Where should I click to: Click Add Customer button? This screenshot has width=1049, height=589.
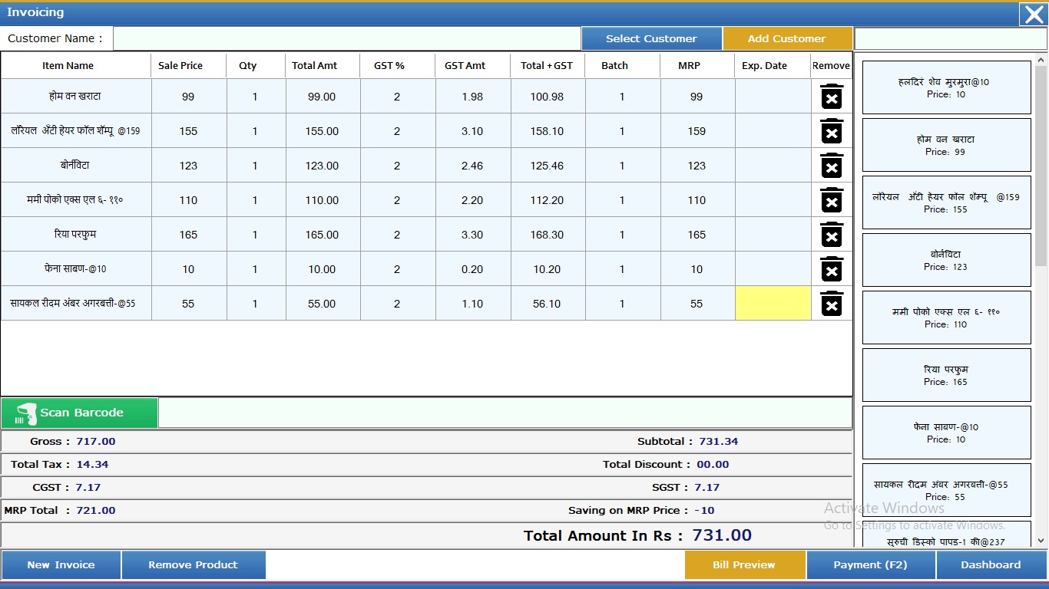(x=787, y=38)
